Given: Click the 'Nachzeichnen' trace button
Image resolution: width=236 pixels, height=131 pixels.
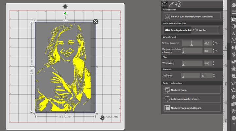Looking at the screenshot, I should (192, 90).
